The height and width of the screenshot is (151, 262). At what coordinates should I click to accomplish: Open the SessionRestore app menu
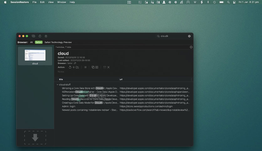[19, 2]
